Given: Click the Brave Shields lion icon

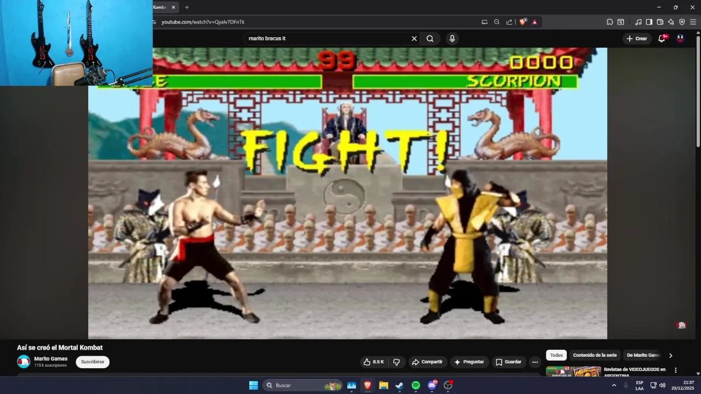Looking at the screenshot, I should coord(522,22).
